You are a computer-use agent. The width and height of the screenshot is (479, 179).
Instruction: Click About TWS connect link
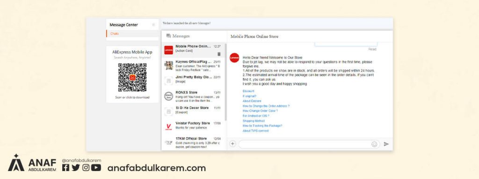(x=256, y=131)
